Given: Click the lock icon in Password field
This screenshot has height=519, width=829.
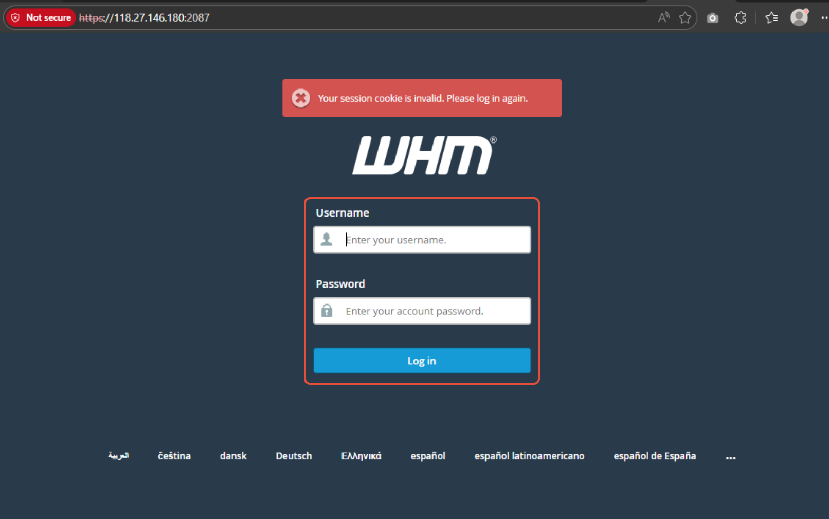Looking at the screenshot, I should pyautogui.click(x=327, y=310).
